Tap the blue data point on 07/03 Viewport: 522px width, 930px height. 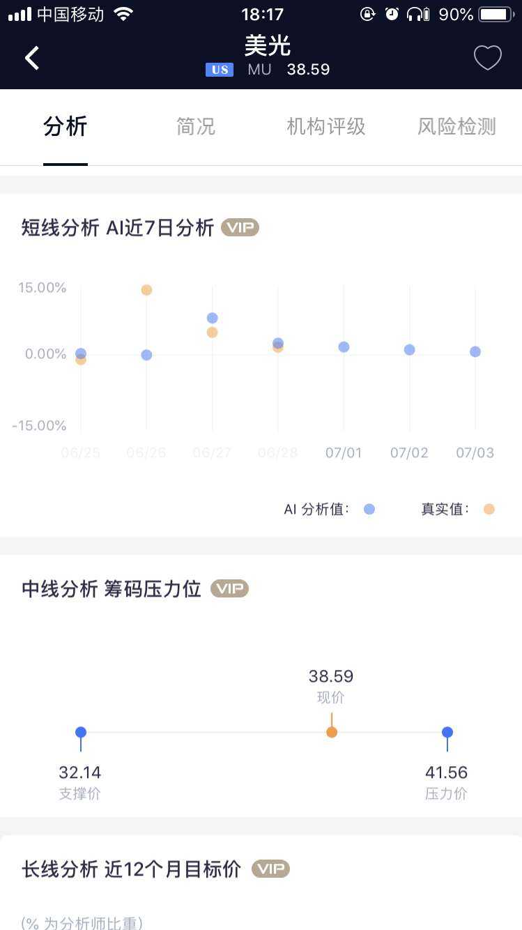point(475,351)
